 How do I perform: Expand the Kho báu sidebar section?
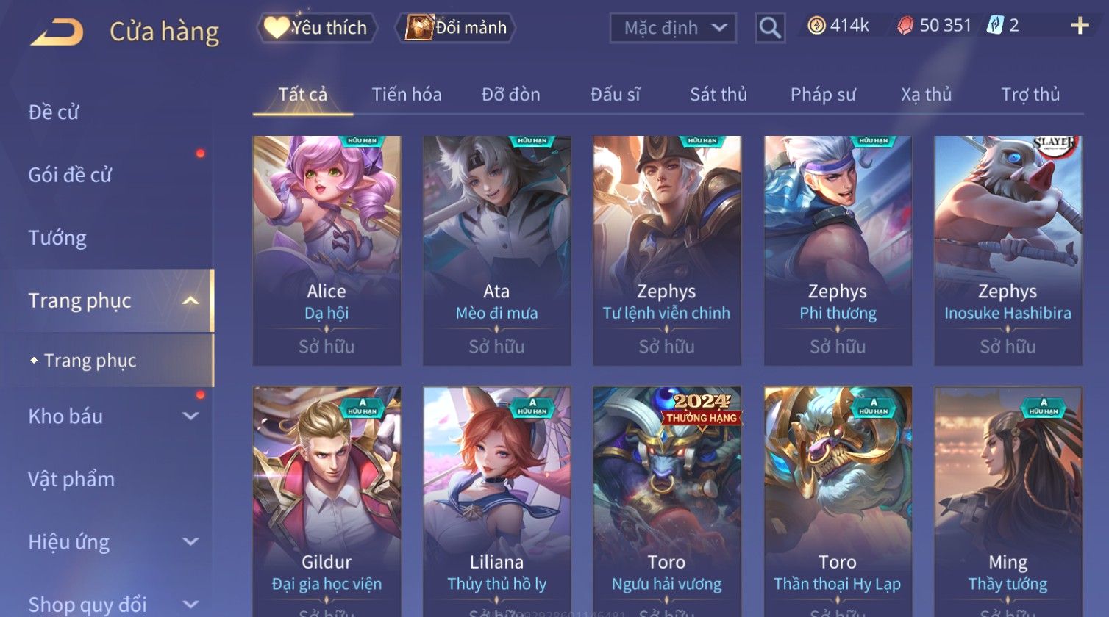pyautogui.click(x=190, y=416)
